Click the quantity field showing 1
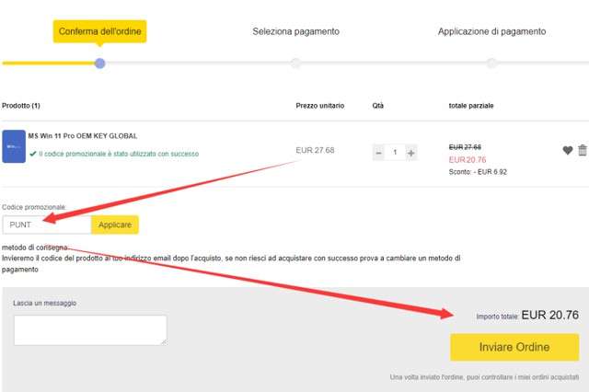589x392 pixels. [395, 153]
